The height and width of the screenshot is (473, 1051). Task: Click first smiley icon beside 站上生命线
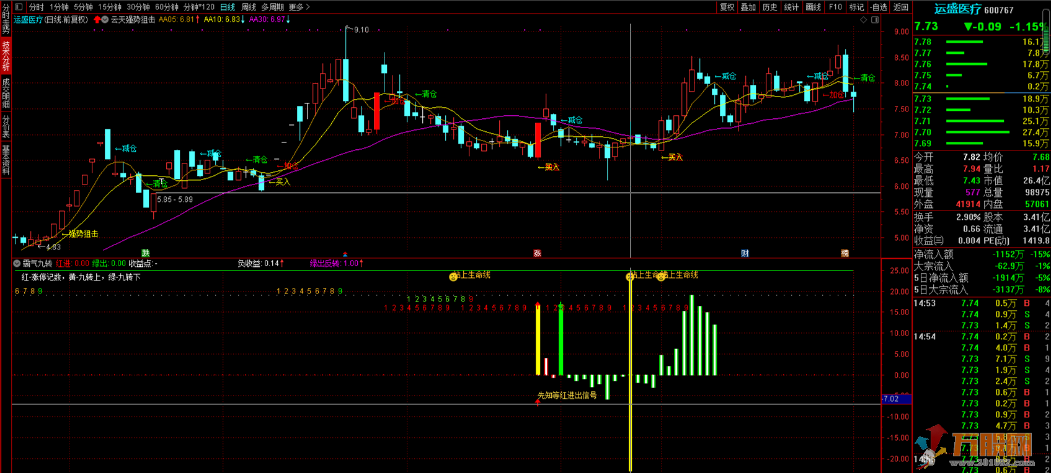453,277
